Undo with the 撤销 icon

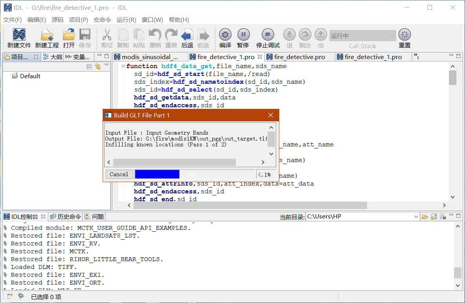pos(155,38)
